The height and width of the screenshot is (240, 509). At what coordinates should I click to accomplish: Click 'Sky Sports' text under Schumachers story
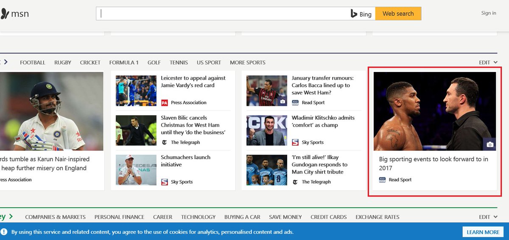click(x=182, y=182)
